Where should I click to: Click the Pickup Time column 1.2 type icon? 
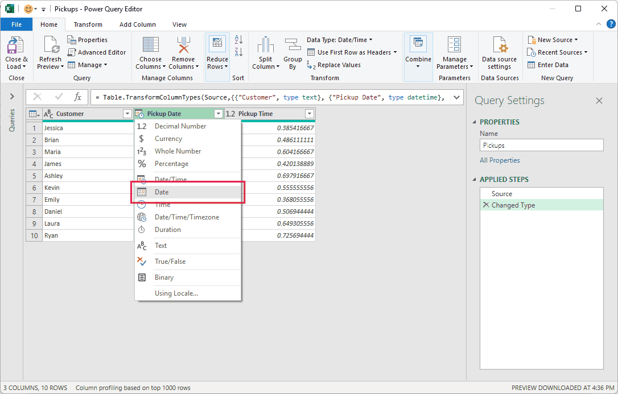point(230,114)
